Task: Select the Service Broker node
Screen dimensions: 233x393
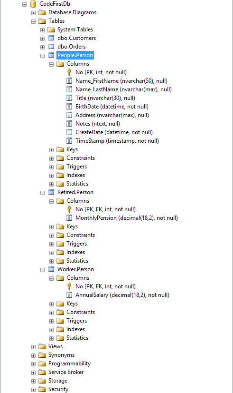Action: [66, 372]
